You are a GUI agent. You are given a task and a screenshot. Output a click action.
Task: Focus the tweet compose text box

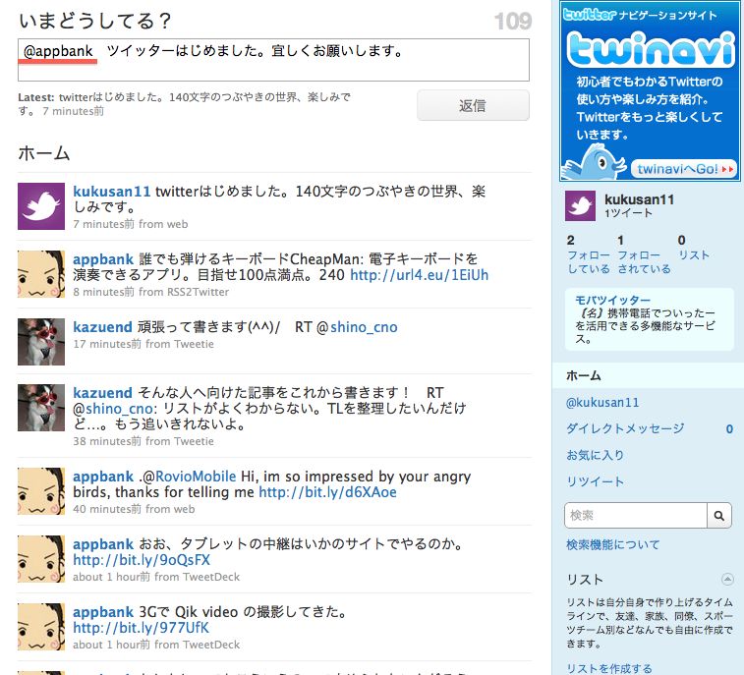pyautogui.click(x=274, y=60)
